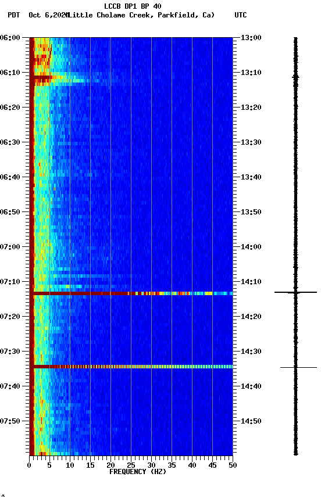
Task: Click the '14:20' UTC time label
Action: (251, 317)
